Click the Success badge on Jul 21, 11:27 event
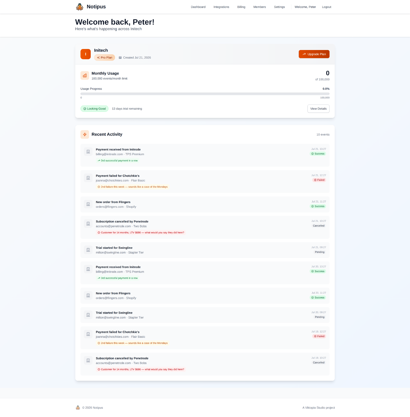This screenshot has width=410, height=417. (318, 206)
